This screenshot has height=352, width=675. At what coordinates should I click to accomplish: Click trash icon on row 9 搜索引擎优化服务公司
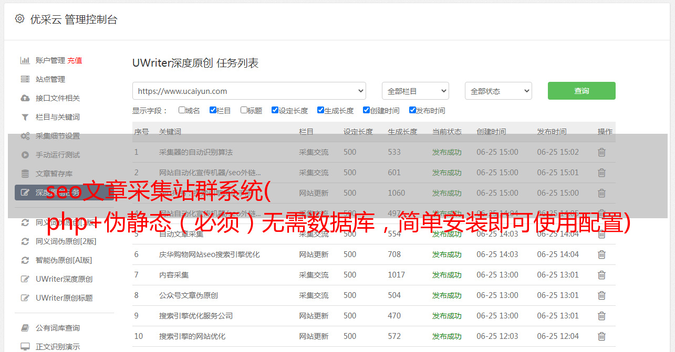click(x=602, y=316)
